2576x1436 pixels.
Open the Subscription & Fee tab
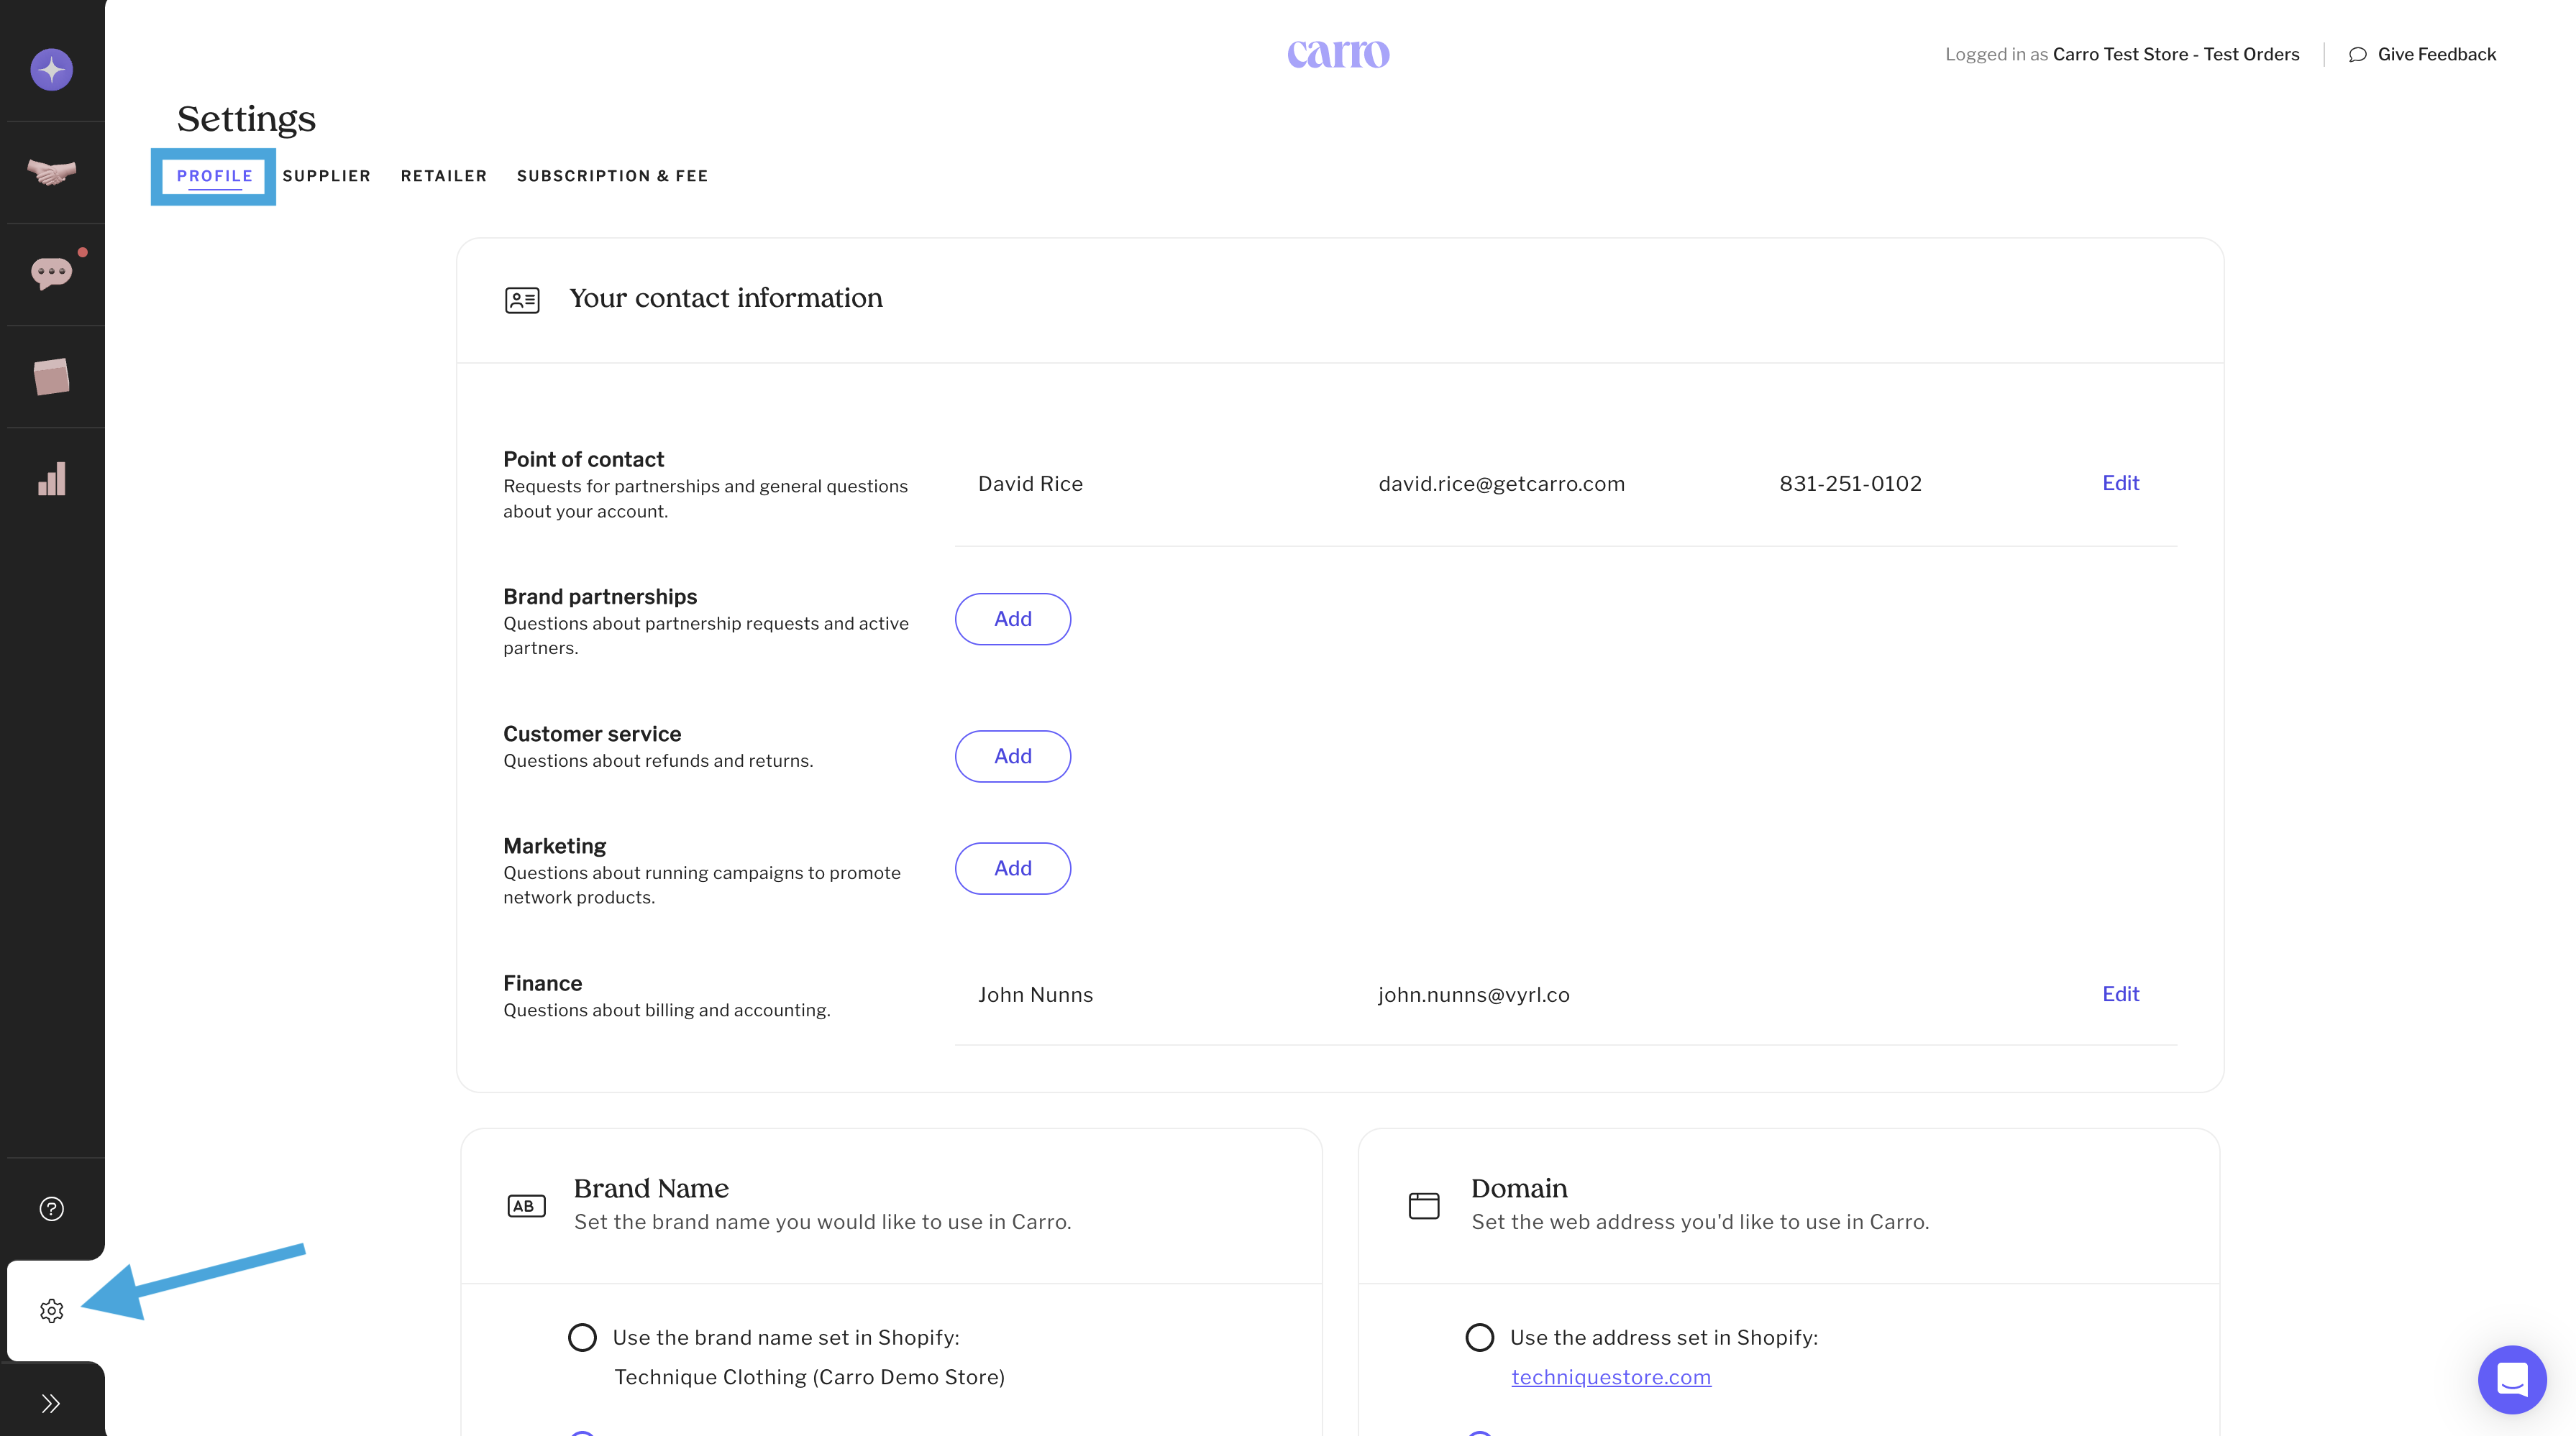click(612, 176)
